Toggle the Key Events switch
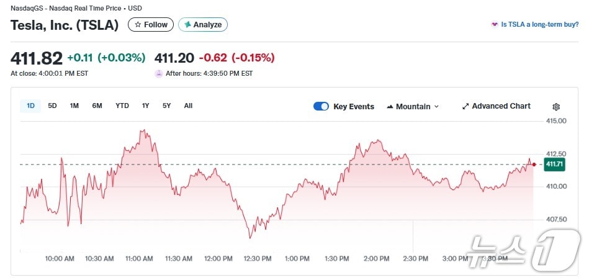 point(321,106)
